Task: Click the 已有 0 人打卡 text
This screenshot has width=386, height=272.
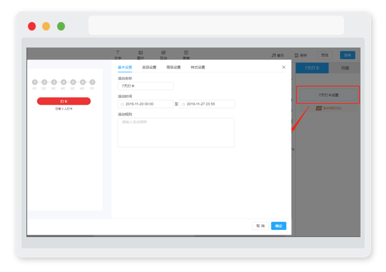Action: point(64,109)
